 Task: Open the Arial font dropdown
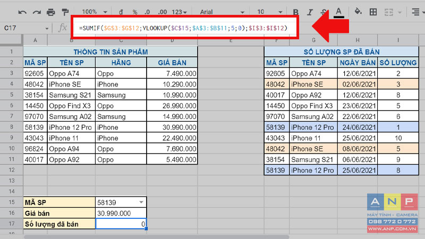[x=222, y=12]
